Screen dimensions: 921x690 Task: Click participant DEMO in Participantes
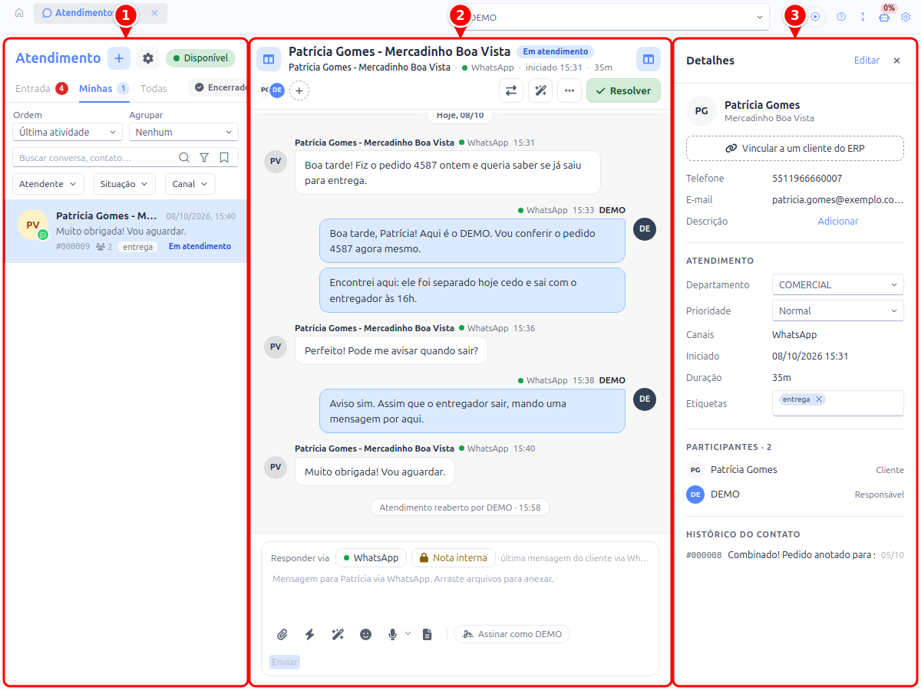[x=795, y=495]
